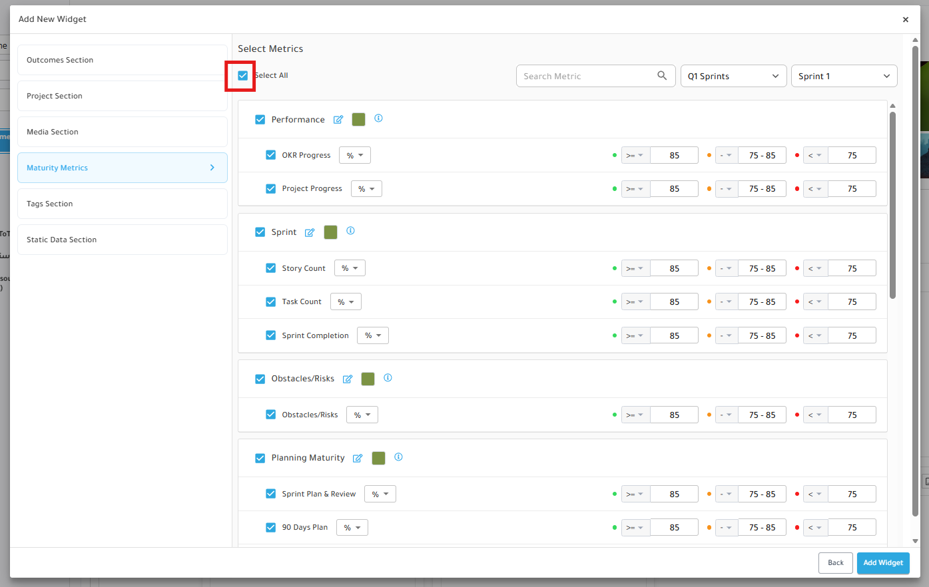Image resolution: width=929 pixels, height=587 pixels.
Task: Open the % unit dropdown for Story Count
Action: click(350, 268)
